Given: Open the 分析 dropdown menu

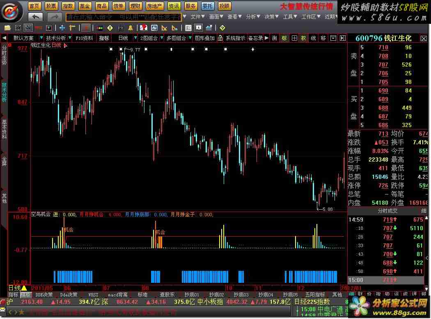Looking at the screenshot, I should [253, 17].
